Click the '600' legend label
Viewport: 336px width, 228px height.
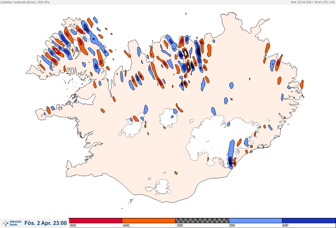pyautogui.click(x=285, y=225)
